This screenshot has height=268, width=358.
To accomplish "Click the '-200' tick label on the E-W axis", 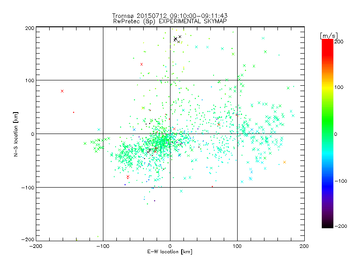I will pyautogui.click(x=36, y=246).
